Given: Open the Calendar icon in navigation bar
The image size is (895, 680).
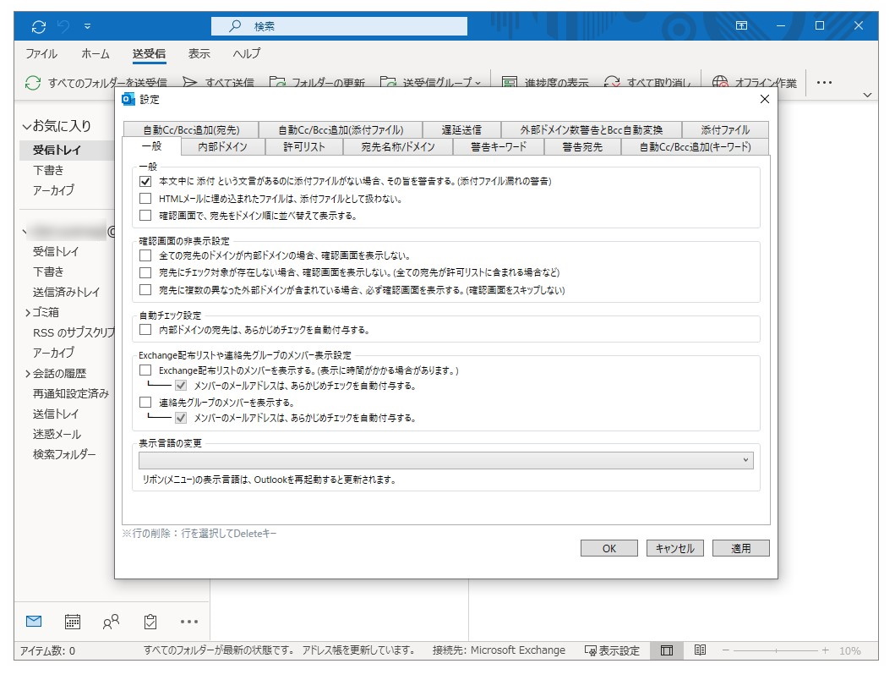Looking at the screenshot, I should pos(72,621).
